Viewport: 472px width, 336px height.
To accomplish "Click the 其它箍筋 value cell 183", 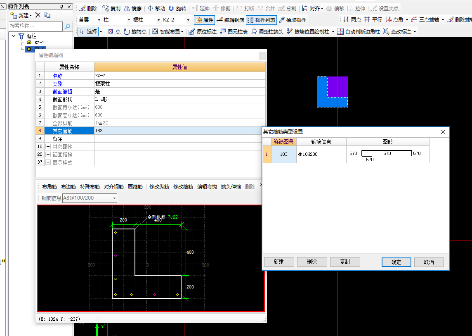I will 180,131.
